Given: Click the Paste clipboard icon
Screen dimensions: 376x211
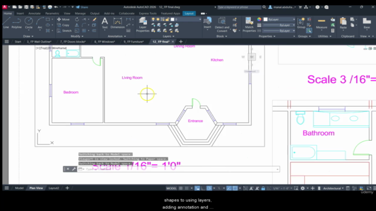Looking at the screenshot, I should [343, 23].
